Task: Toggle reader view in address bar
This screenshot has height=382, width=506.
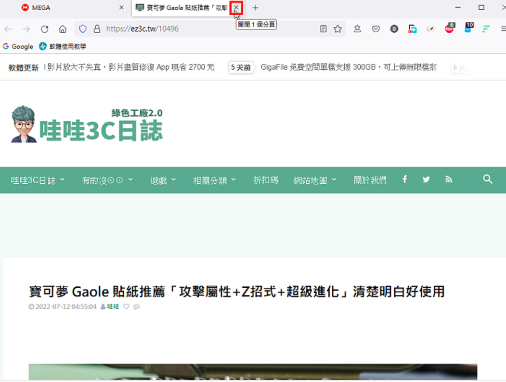Action: [x=324, y=29]
